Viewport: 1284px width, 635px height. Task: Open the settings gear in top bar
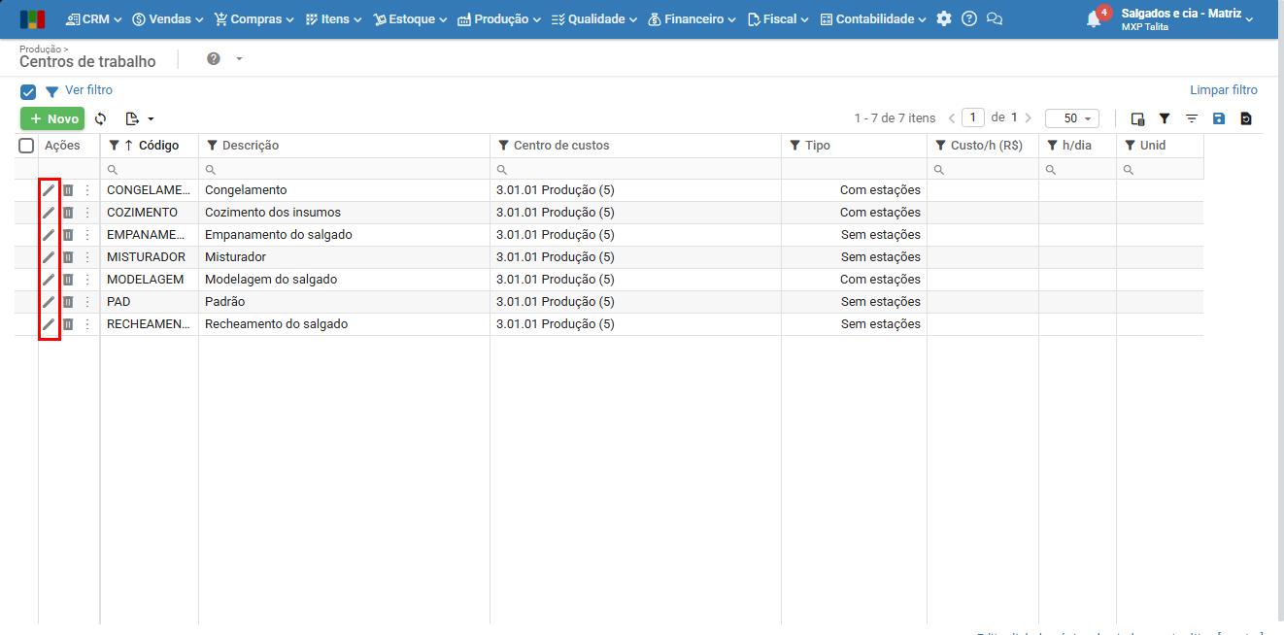(944, 19)
